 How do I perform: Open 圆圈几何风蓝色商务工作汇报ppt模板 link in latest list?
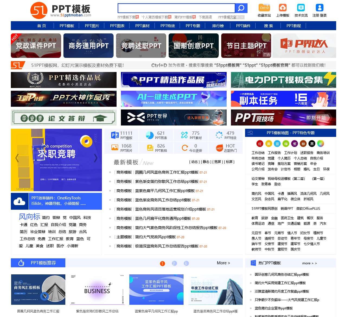pyautogui.click(x=167, y=172)
